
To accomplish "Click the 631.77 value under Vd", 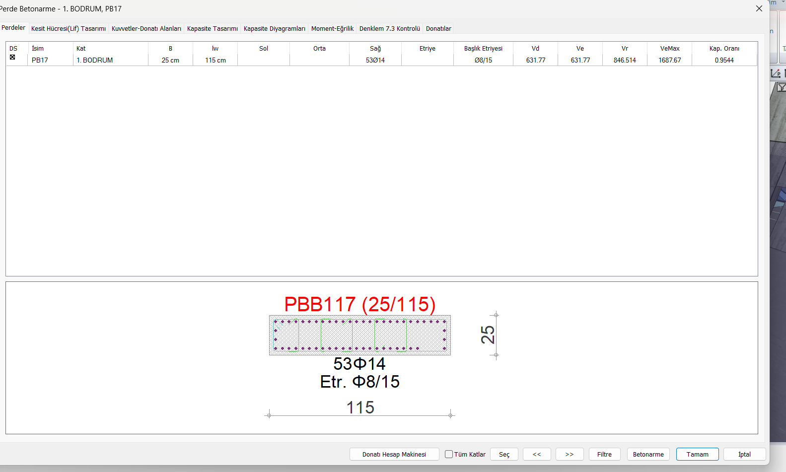I will [x=536, y=60].
